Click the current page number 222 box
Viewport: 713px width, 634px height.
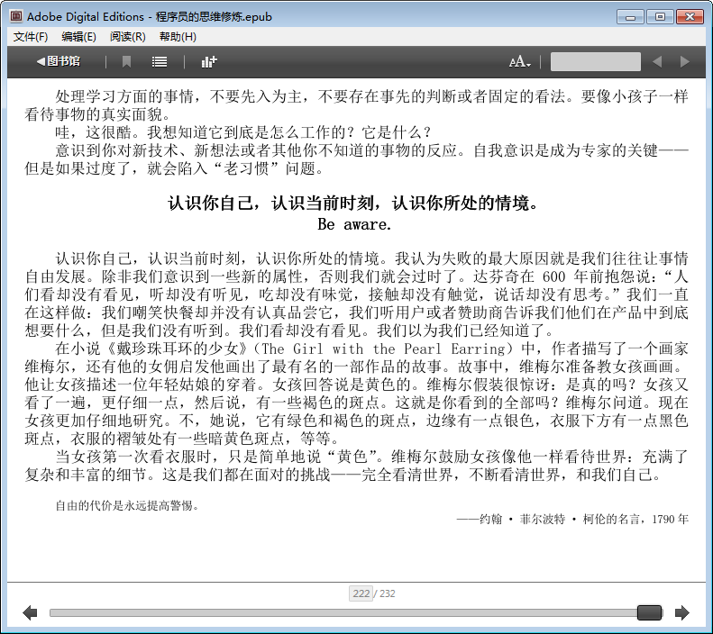pyautogui.click(x=361, y=593)
